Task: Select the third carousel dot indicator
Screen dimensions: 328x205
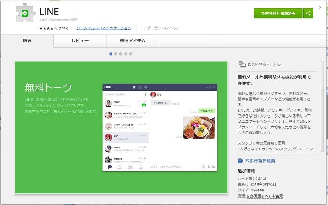Action: 120,54
